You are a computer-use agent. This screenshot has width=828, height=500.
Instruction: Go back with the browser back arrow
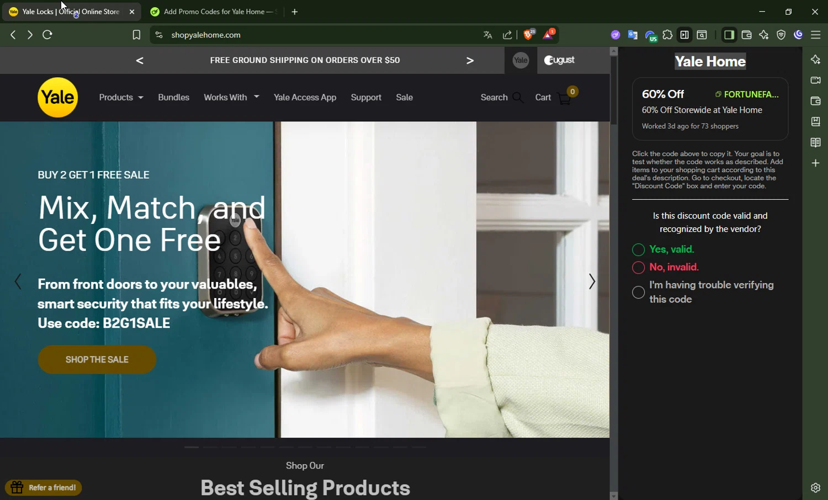pyautogui.click(x=13, y=35)
